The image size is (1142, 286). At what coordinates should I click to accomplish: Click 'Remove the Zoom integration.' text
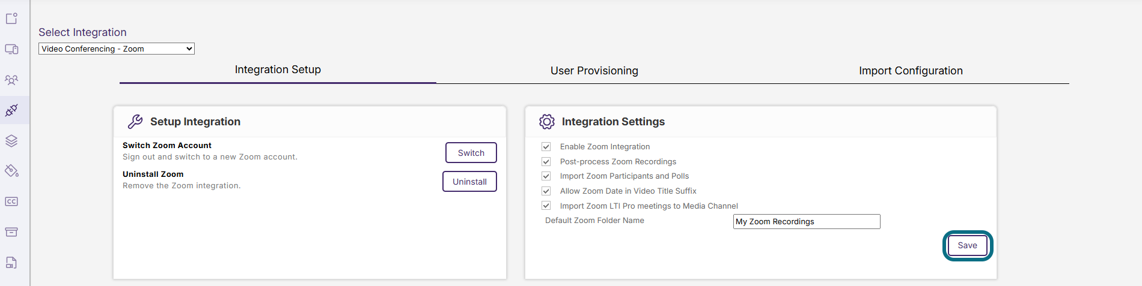tap(182, 186)
